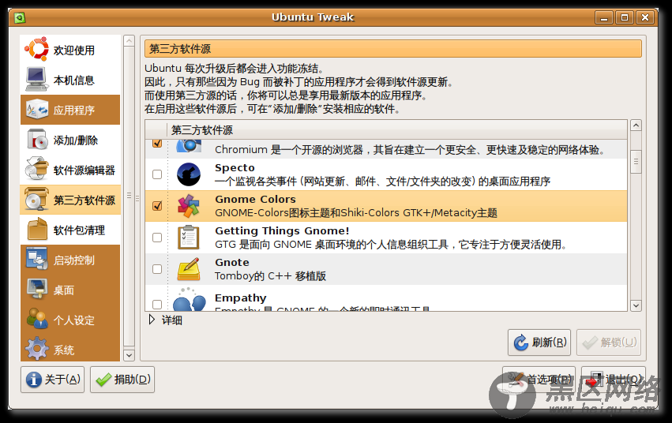Click the computer icon for 本机信息
672x423 pixels.
coord(36,80)
